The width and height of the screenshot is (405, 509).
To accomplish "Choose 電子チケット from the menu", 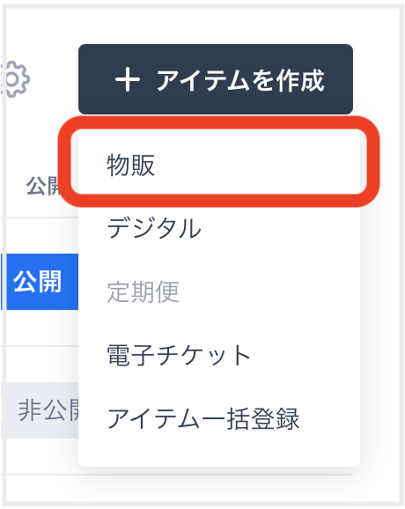I will coord(219,355).
